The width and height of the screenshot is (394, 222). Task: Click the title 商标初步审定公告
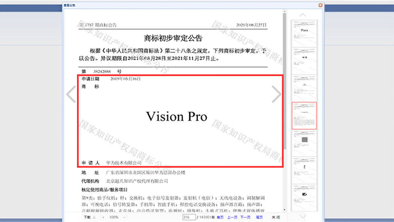click(x=173, y=38)
